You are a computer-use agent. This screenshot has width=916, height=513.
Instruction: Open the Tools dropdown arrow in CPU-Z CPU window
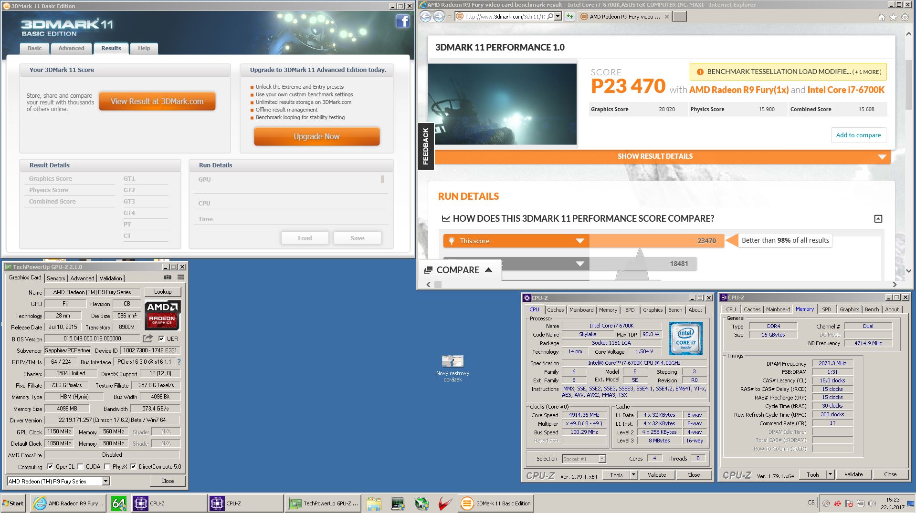click(633, 475)
